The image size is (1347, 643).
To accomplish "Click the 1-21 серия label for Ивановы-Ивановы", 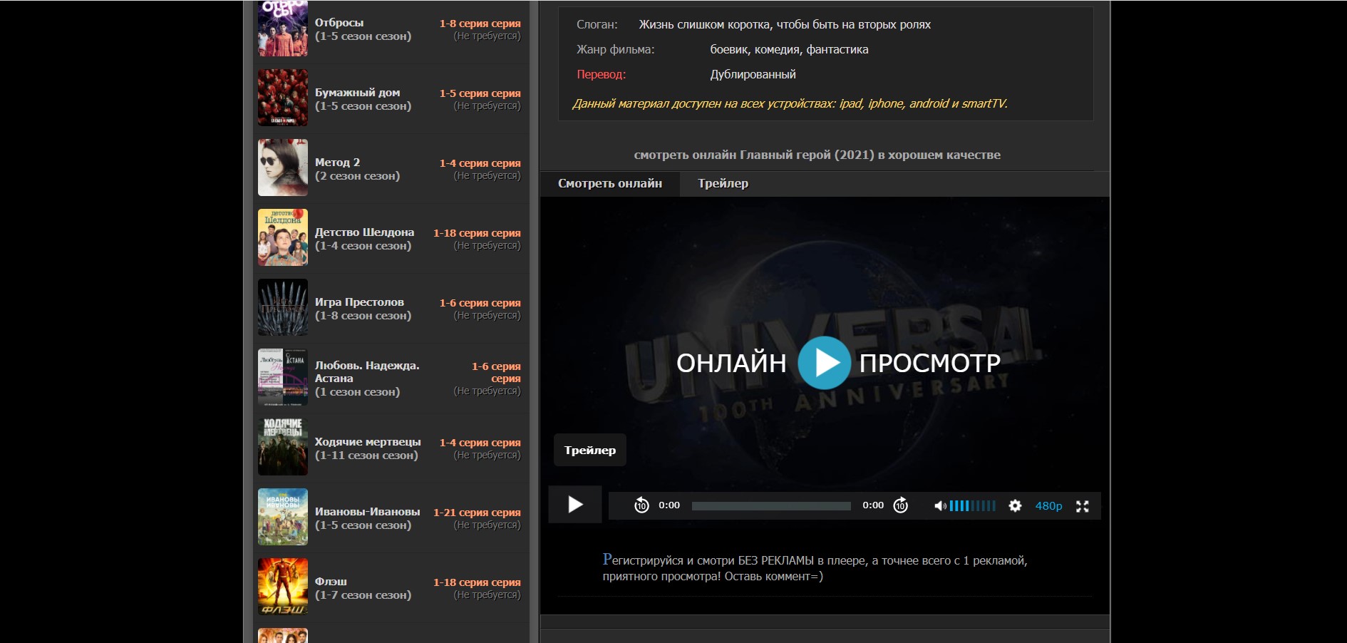I will 478,513.
